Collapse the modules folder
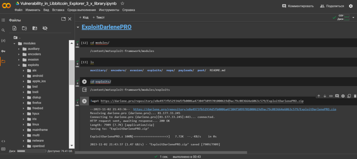357x159 pixels. 14,43
